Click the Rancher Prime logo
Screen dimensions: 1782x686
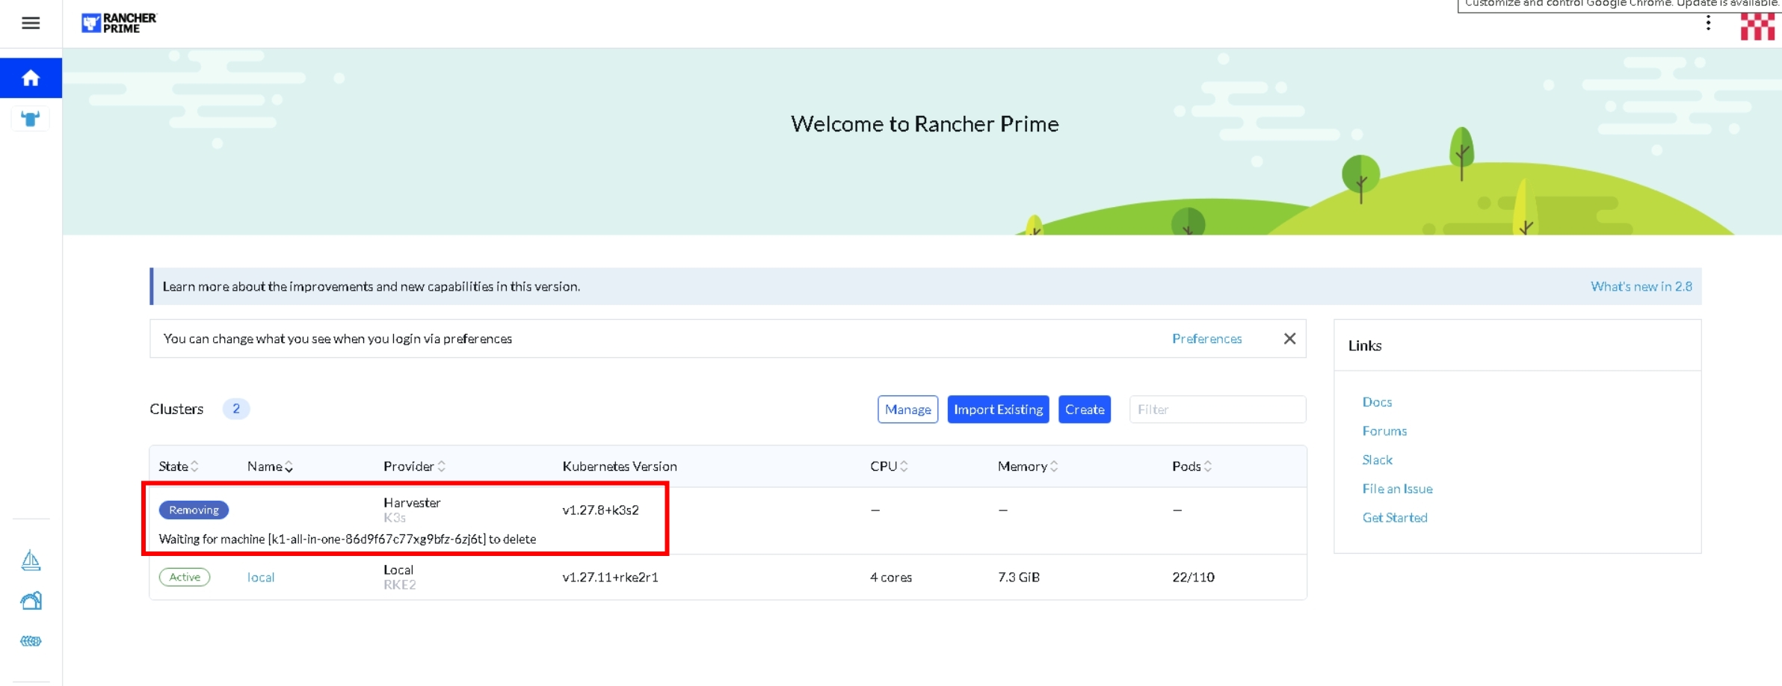pyautogui.click(x=119, y=23)
